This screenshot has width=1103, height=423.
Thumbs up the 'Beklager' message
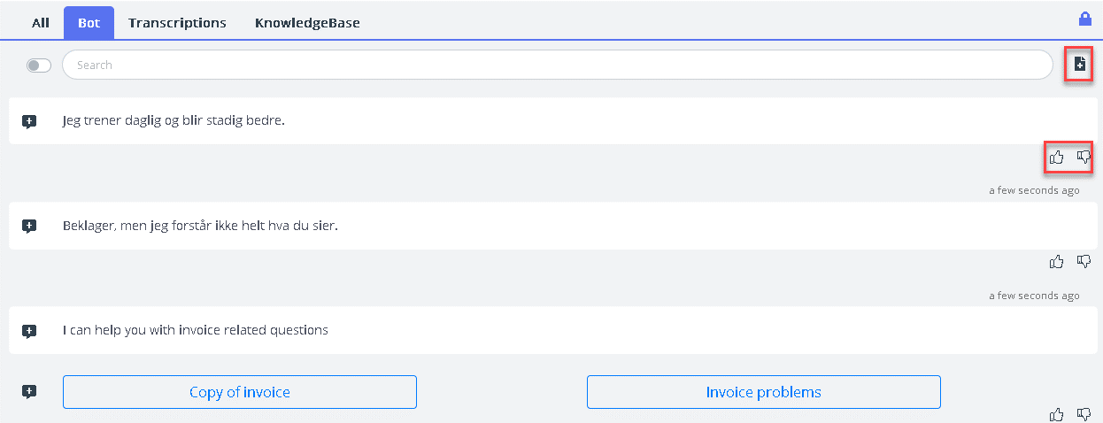tap(1056, 261)
